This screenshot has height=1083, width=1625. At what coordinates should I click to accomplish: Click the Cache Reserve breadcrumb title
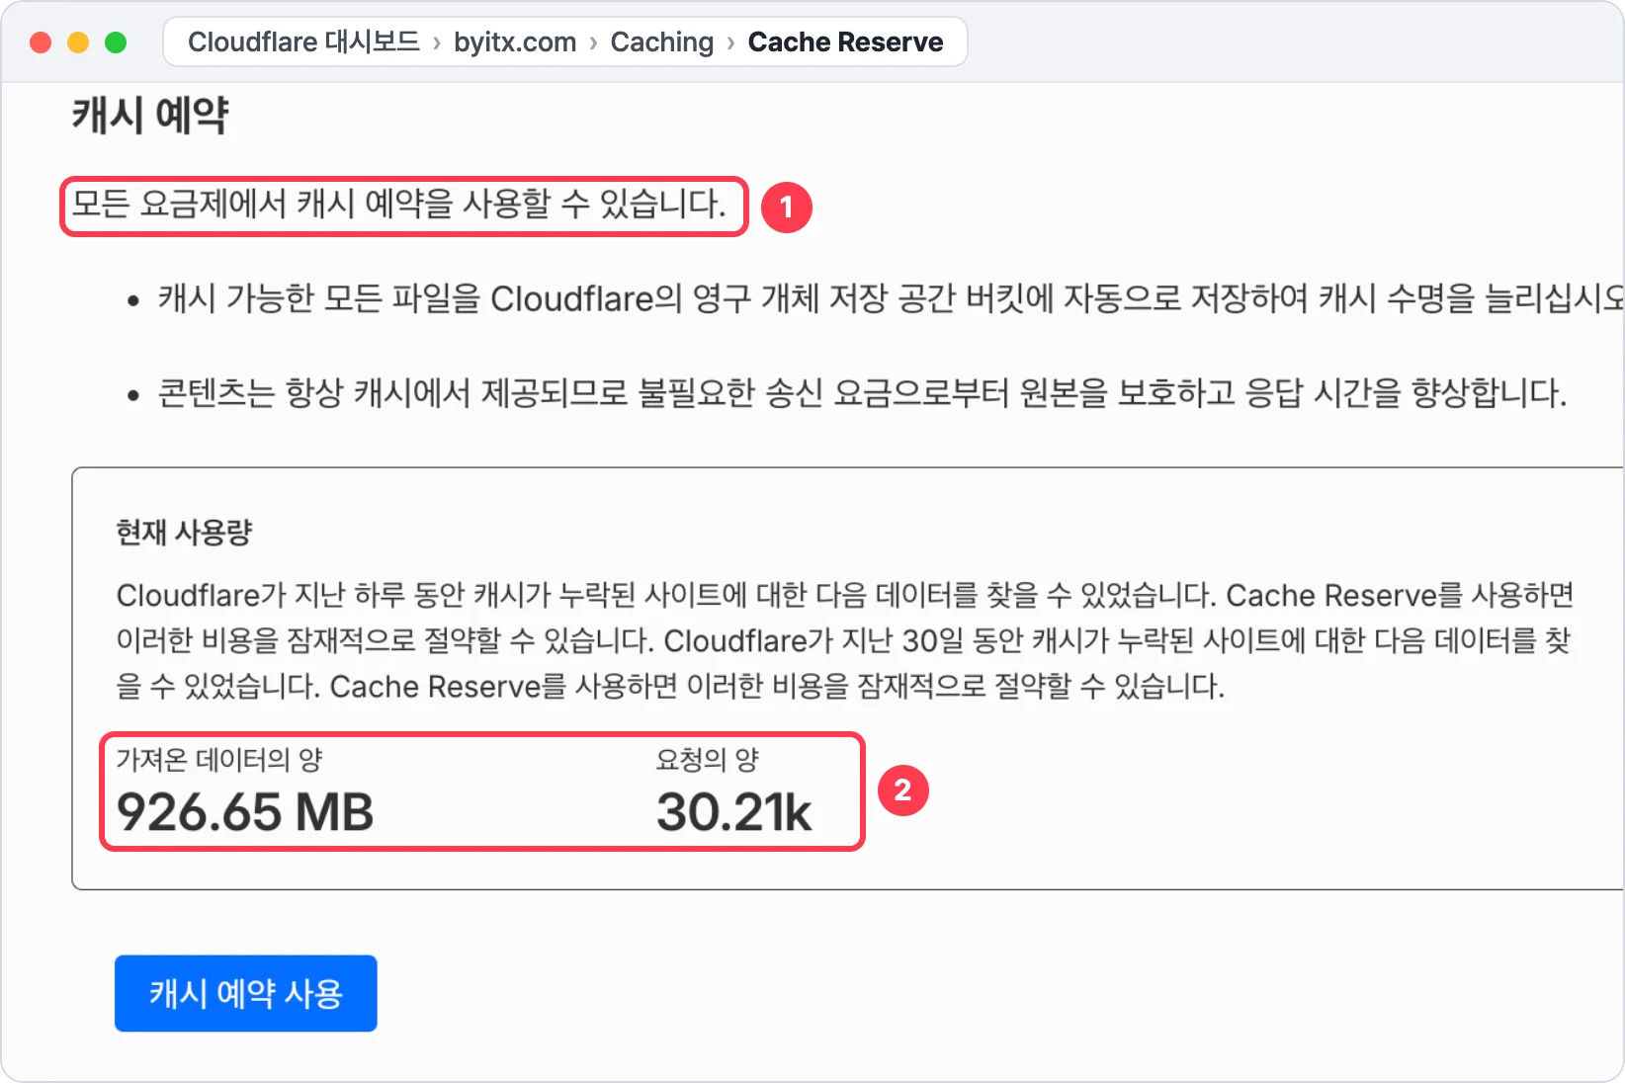(x=845, y=42)
